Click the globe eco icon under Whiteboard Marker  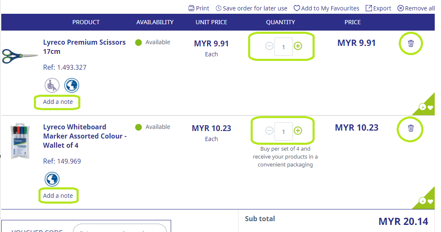pyautogui.click(x=52, y=179)
